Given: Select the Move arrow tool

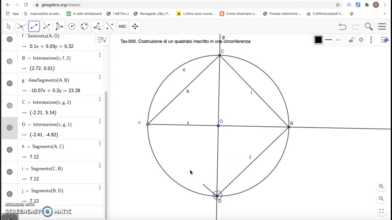Looking at the screenshot, I should point(9,26).
